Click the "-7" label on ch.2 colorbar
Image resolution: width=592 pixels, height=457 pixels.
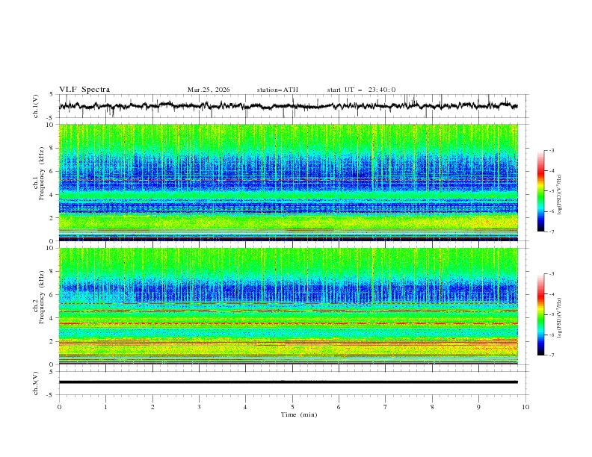(552, 355)
